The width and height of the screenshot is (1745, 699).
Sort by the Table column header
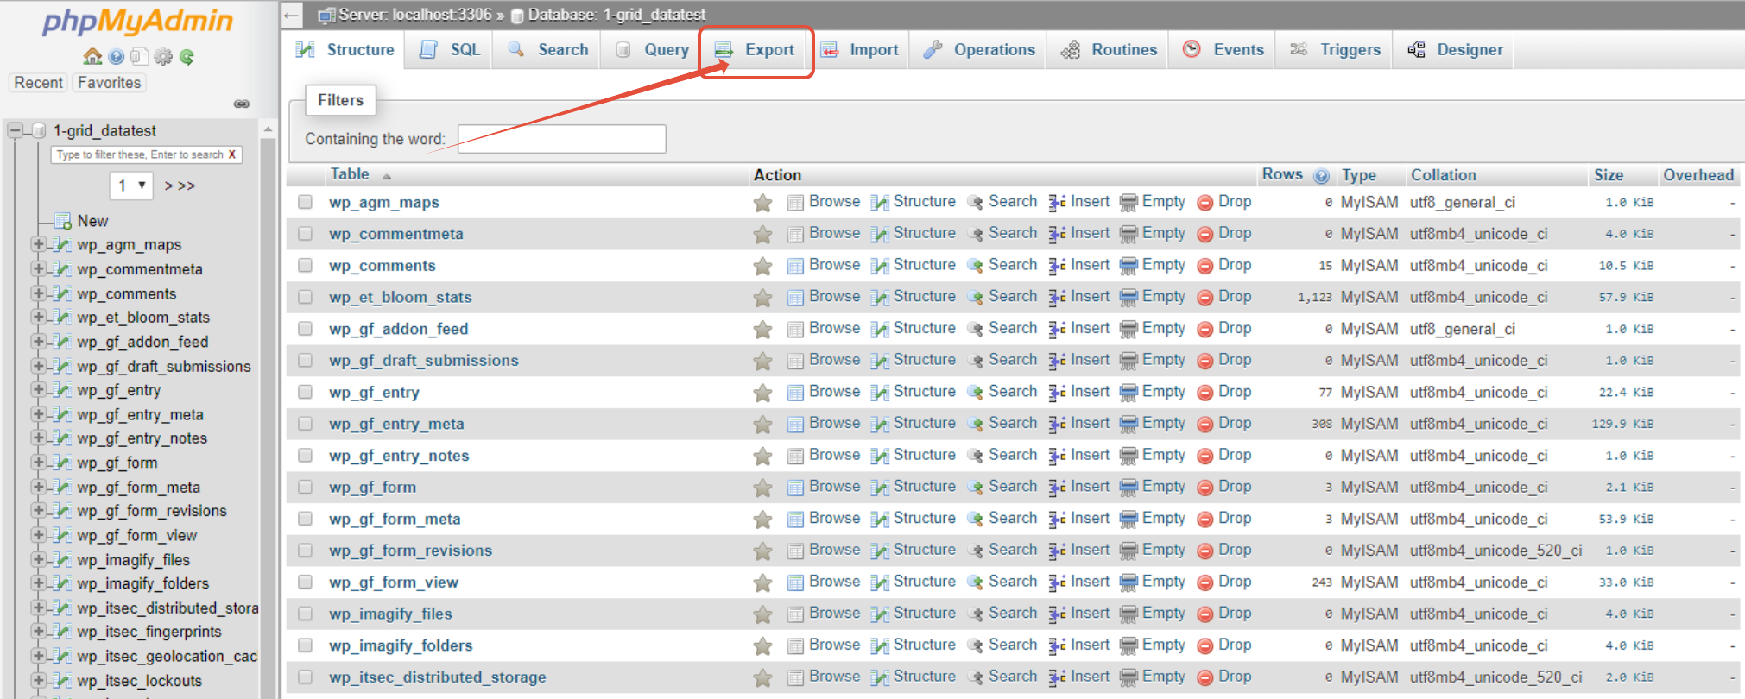click(x=350, y=174)
